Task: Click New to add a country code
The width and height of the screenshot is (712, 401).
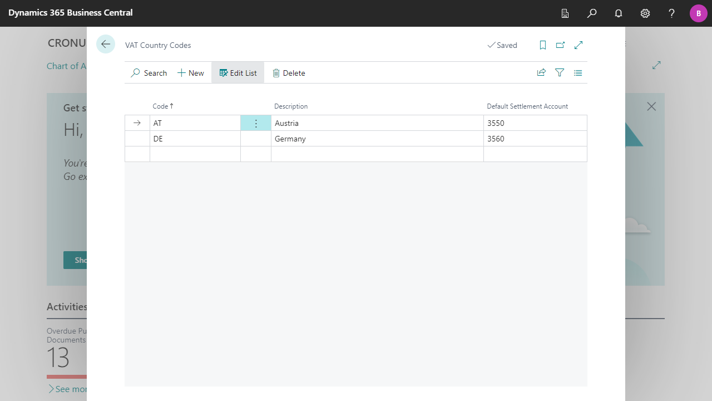Action: click(191, 73)
